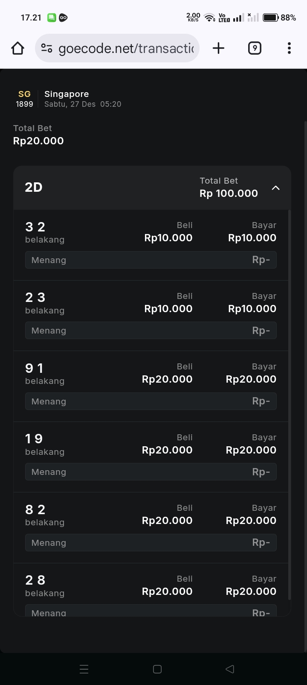
Task: Tap the Menang field under number 1 9
Action: point(151,472)
